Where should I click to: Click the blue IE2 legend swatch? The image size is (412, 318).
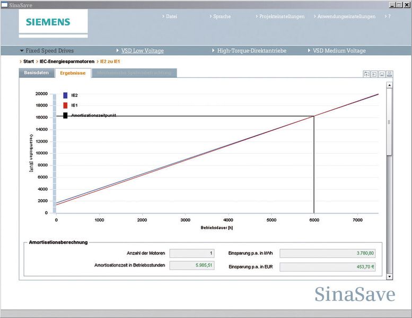coord(65,95)
